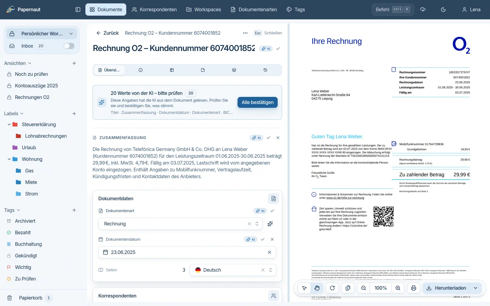
Task: Print the document
Action: [413, 288]
